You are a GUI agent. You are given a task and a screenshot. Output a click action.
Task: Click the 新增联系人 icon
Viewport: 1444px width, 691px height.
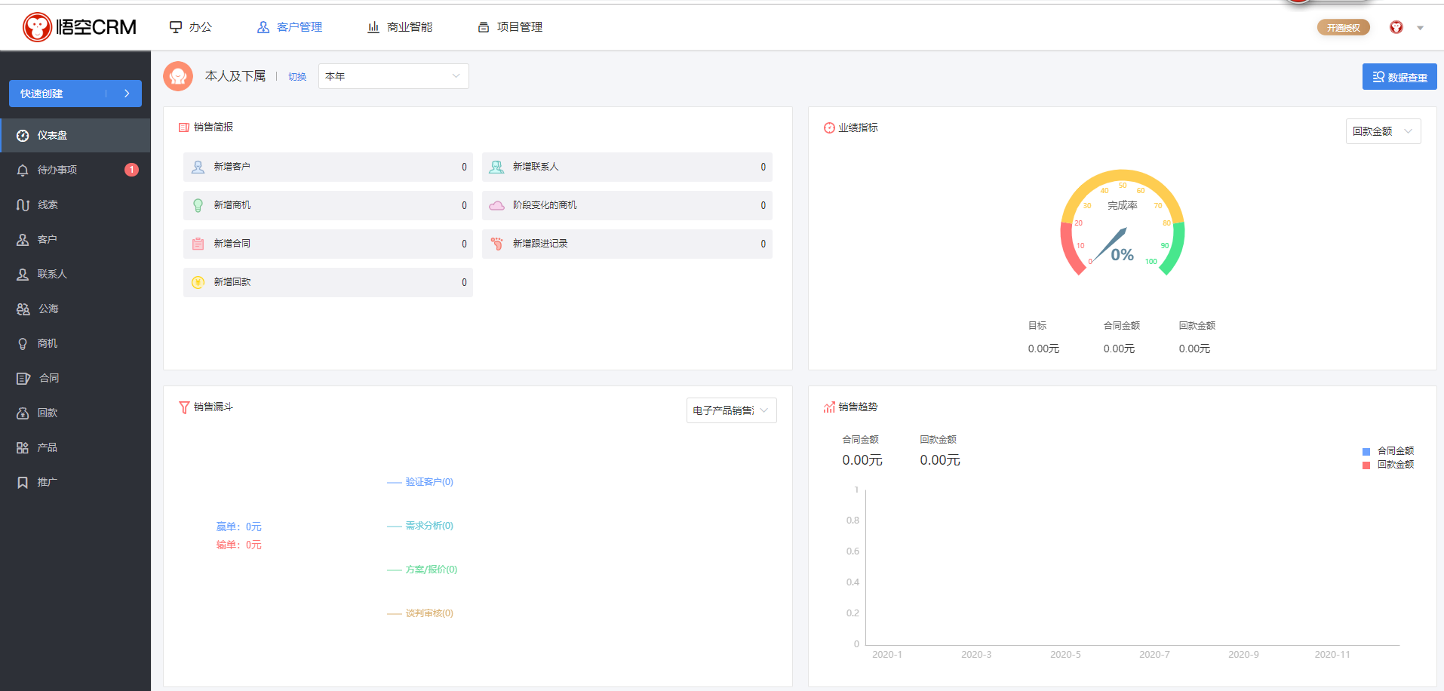click(x=496, y=167)
